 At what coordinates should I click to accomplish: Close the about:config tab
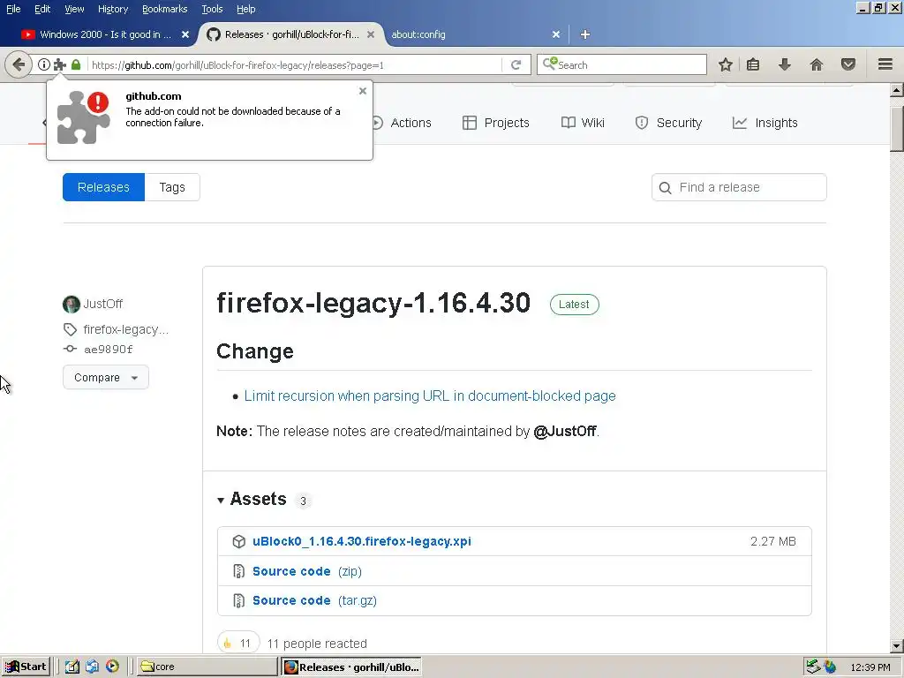tap(556, 34)
